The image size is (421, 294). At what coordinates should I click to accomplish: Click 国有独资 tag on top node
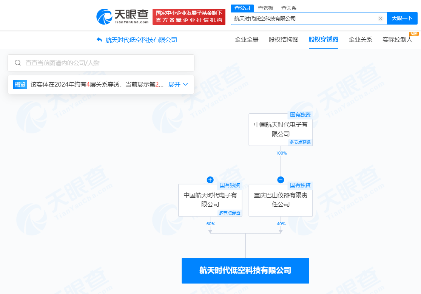point(300,115)
